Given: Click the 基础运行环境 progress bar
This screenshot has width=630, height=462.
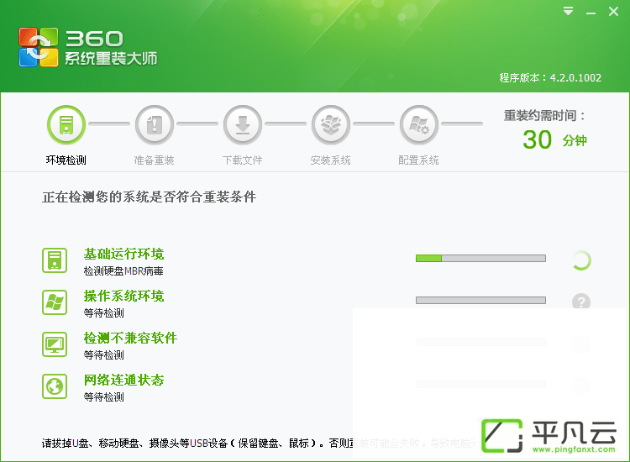Looking at the screenshot, I should click(x=480, y=259).
